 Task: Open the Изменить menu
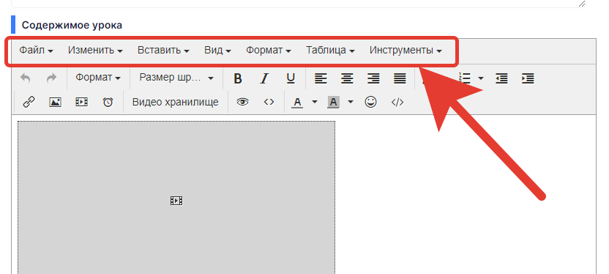[95, 50]
